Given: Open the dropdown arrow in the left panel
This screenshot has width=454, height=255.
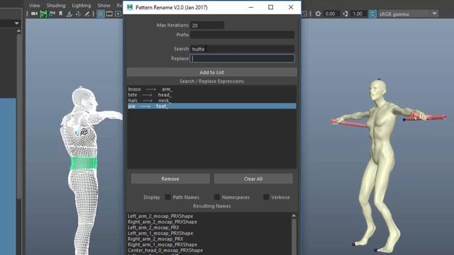Looking at the screenshot, I should point(16,23).
